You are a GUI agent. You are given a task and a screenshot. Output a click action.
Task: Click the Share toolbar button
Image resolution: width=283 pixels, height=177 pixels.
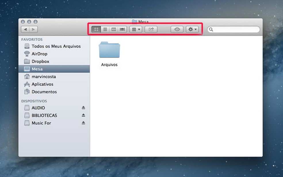point(151,29)
